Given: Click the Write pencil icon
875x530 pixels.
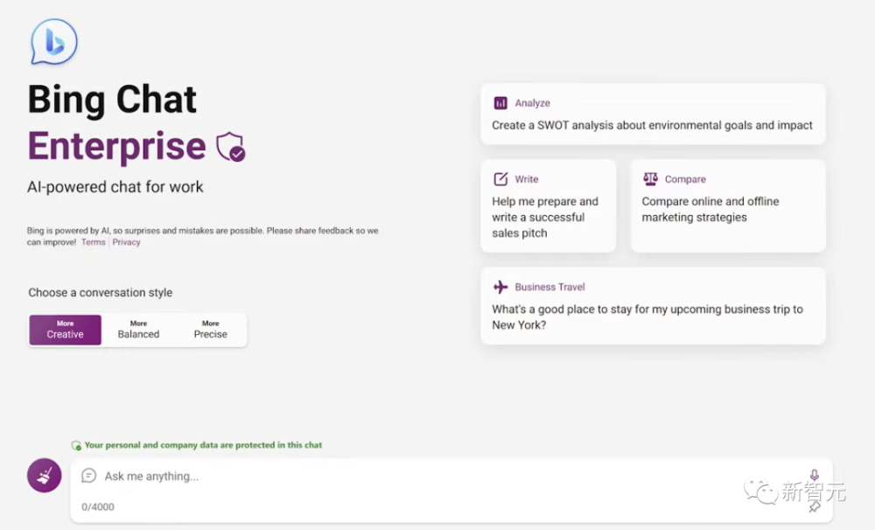Looking at the screenshot, I should pos(500,179).
